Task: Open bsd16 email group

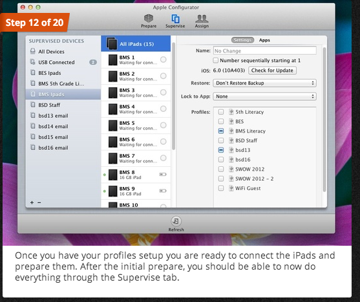Action: [x=63, y=147]
